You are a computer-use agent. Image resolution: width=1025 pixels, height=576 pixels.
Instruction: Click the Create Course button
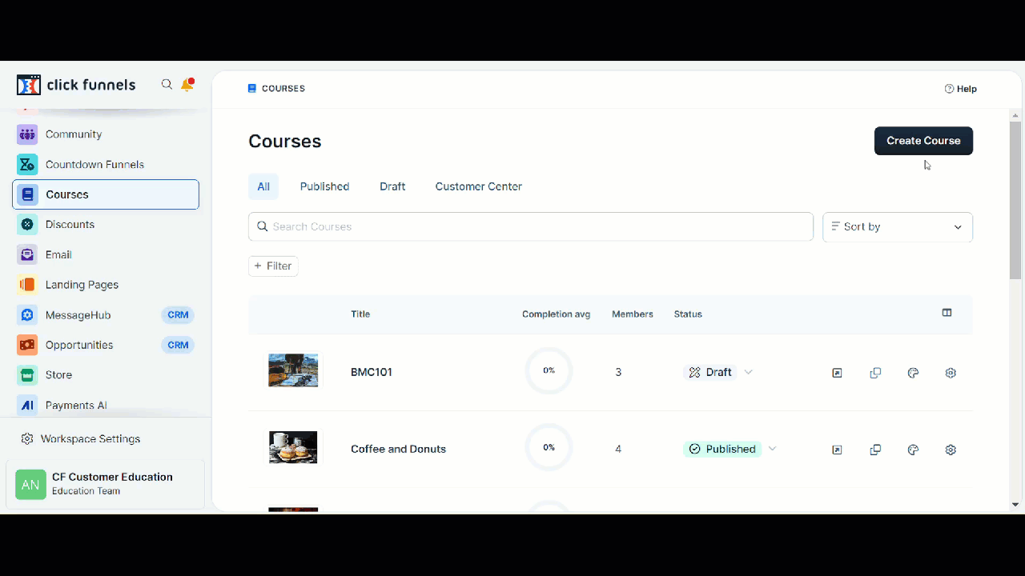(923, 141)
